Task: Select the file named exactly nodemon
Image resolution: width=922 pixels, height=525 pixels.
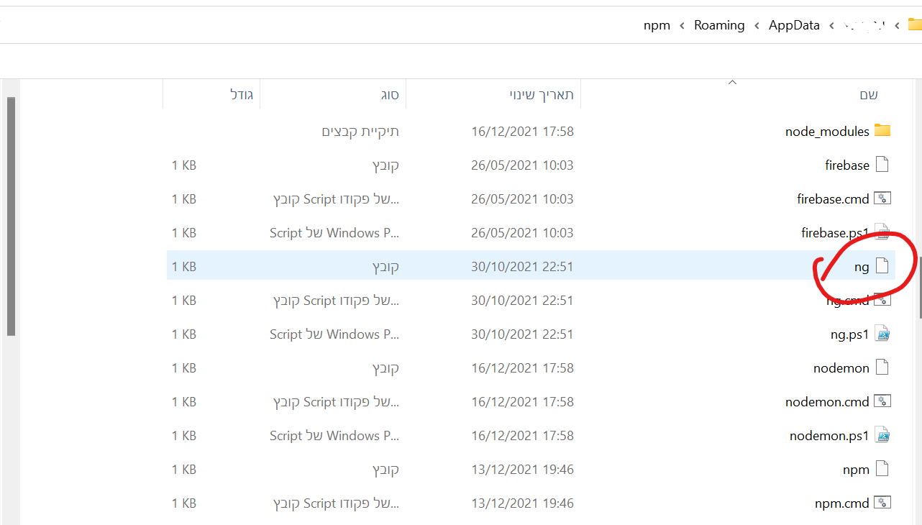Action: coord(841,368)
